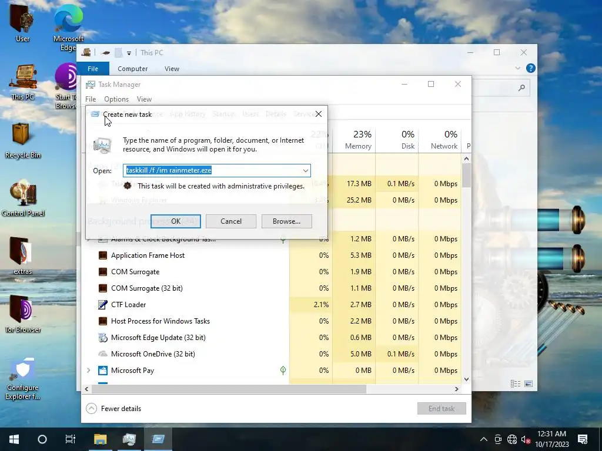This screenshot has width=602, height=451.
Task: Click the horizontal scrollbar thumb in Task Manager
Action: pyautogui.click(x=229, y=389)
